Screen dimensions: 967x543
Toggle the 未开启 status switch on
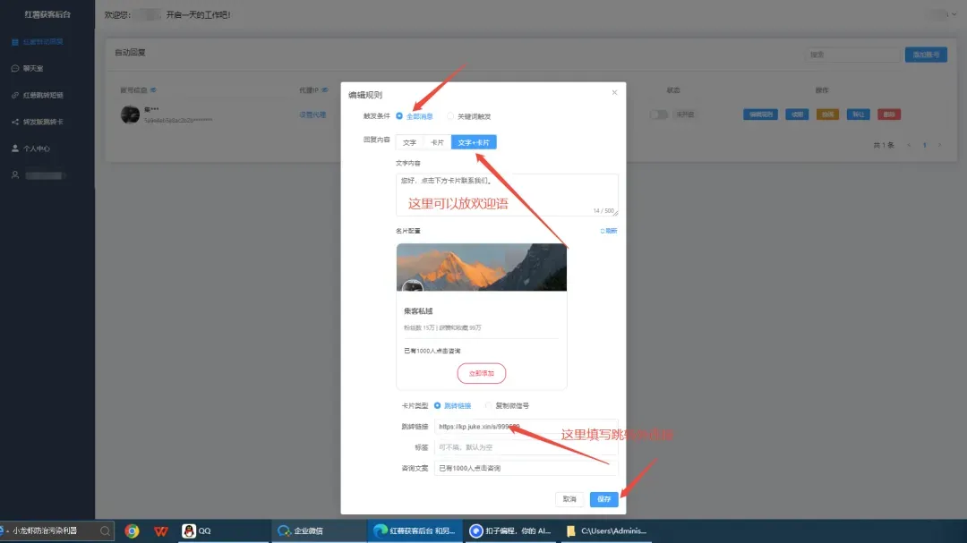tap(661, 115)
